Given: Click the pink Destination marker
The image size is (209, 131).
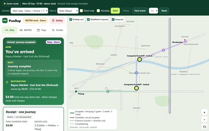Looking at the screenshot, I should click(x=185, y=40).
